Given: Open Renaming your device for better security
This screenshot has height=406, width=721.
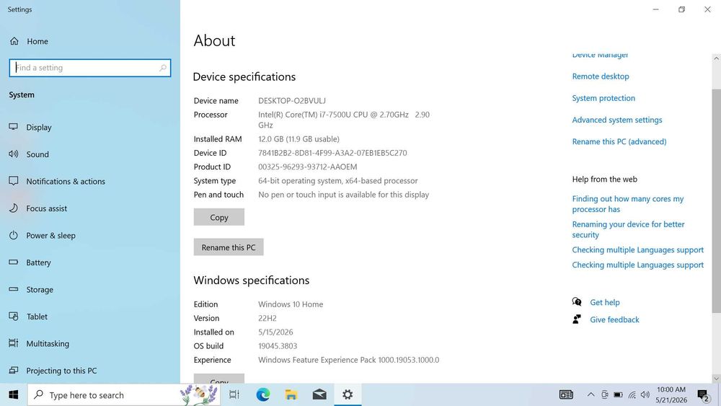Looking at the screenshot, I should pos(628,229).
